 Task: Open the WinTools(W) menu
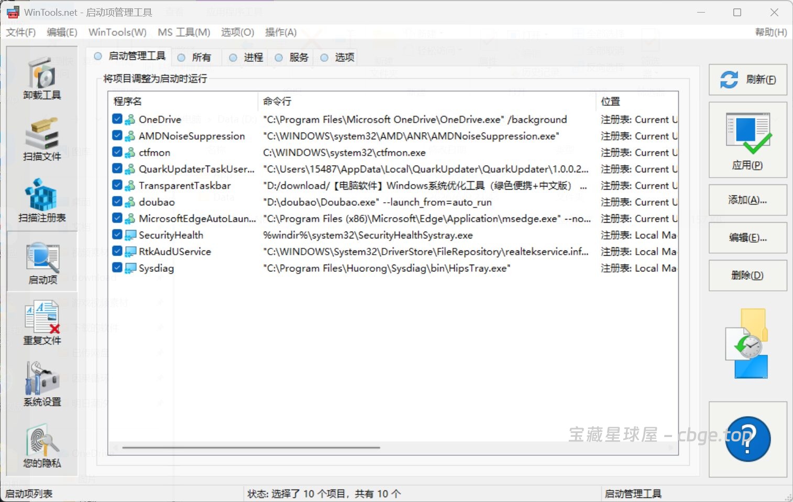[x=117, y=32]
